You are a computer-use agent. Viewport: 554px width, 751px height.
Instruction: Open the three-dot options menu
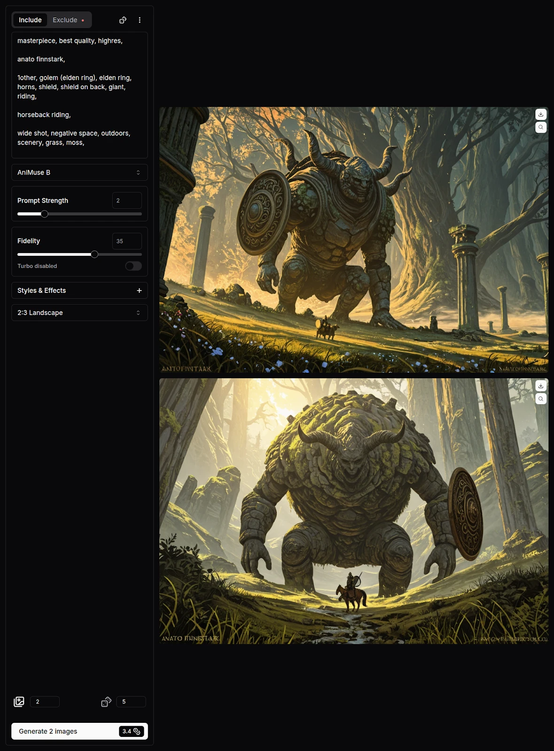click(x=140, y=20)
